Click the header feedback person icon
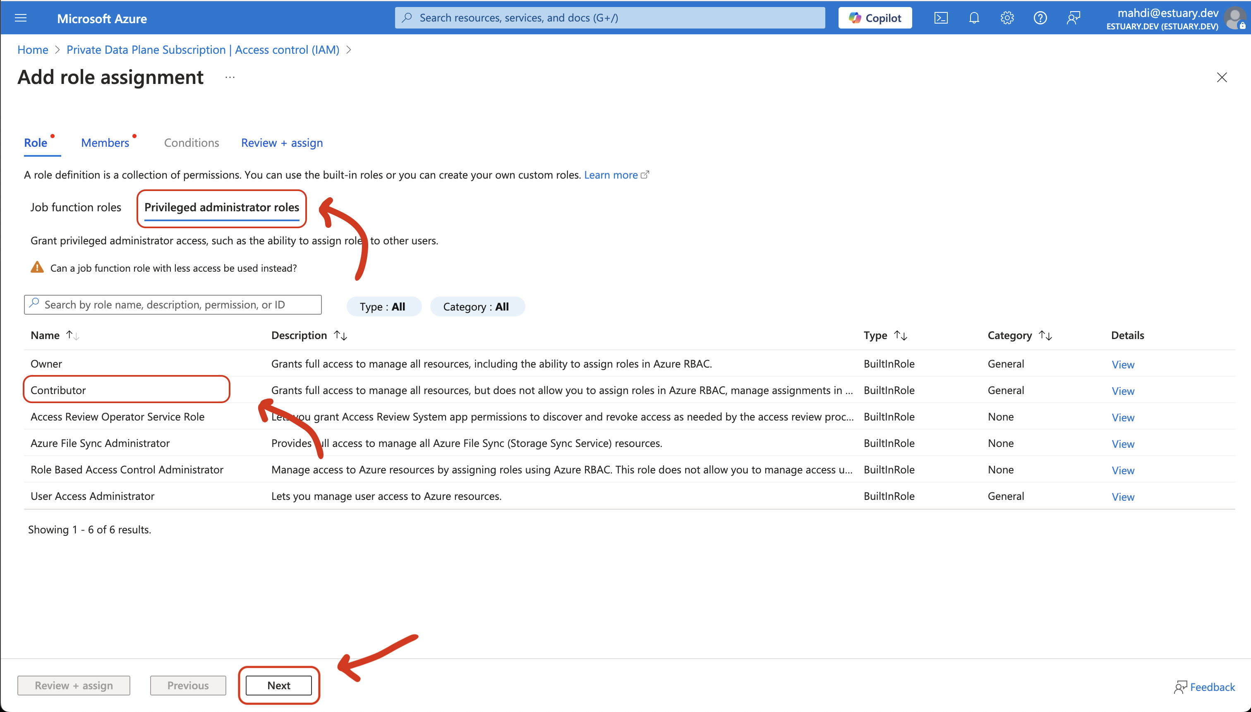Viewport: 1251px width, 712px height. coord(1074,18)
